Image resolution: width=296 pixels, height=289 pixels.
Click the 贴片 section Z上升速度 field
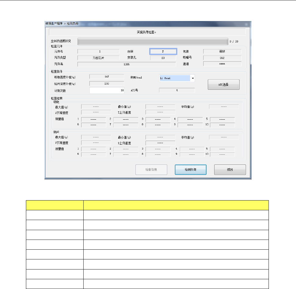[x=160, y=143]
